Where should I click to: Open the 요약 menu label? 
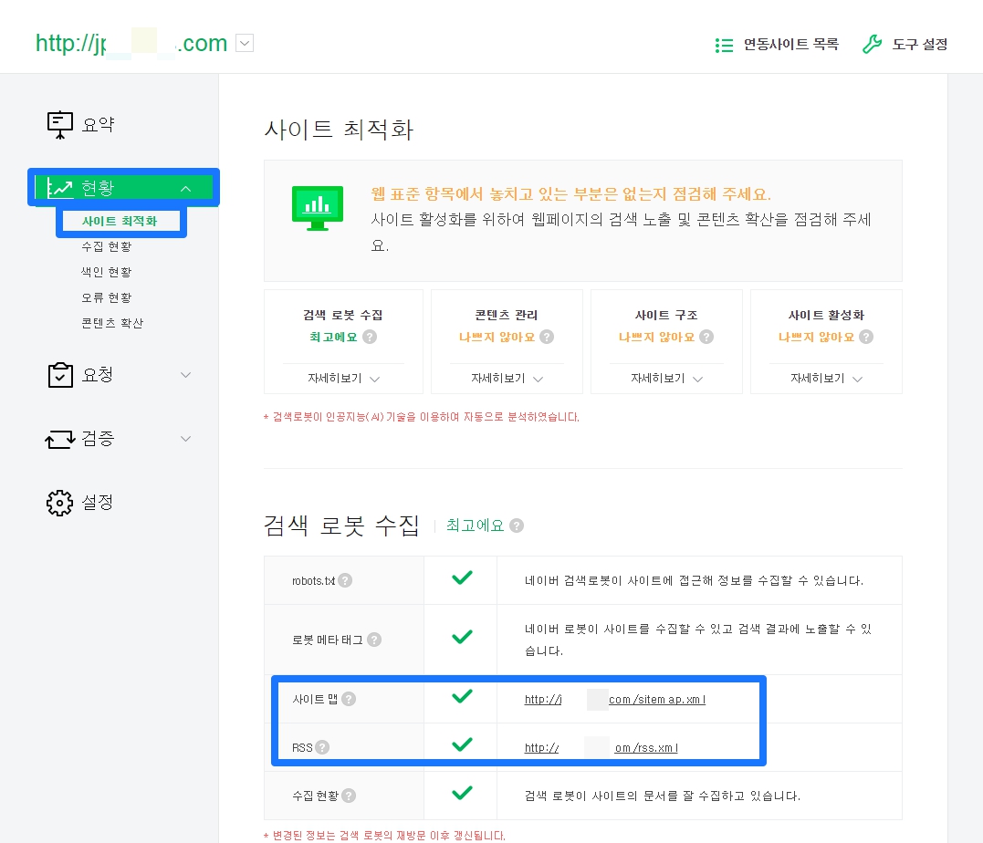[x=98, y=125]
